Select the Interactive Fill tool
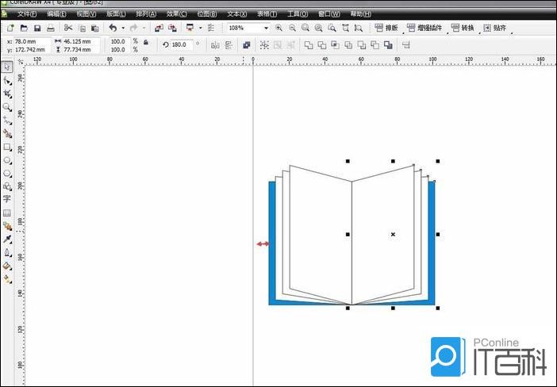Screen dimensions: 557x387 coord(7,279)
